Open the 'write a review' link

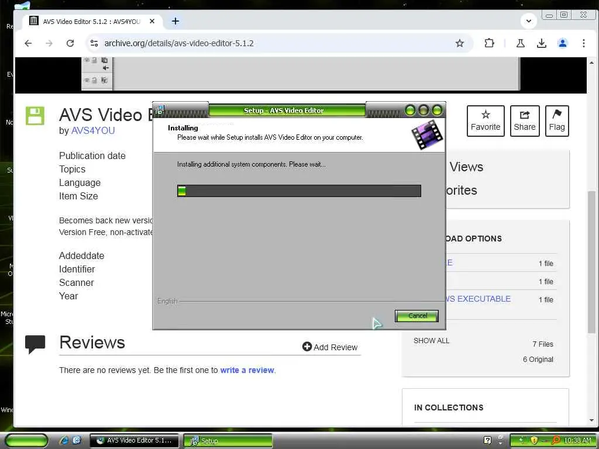(x=247, y=370)
